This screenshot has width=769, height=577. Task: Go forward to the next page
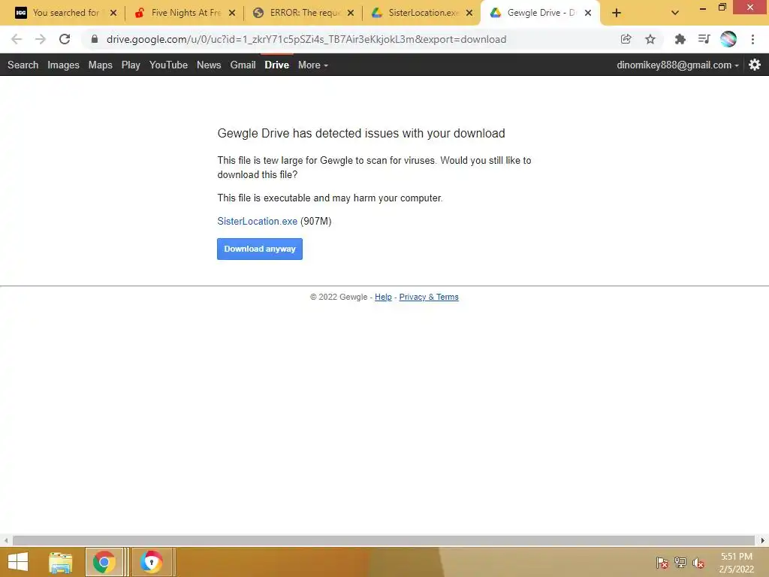(41, 39)
